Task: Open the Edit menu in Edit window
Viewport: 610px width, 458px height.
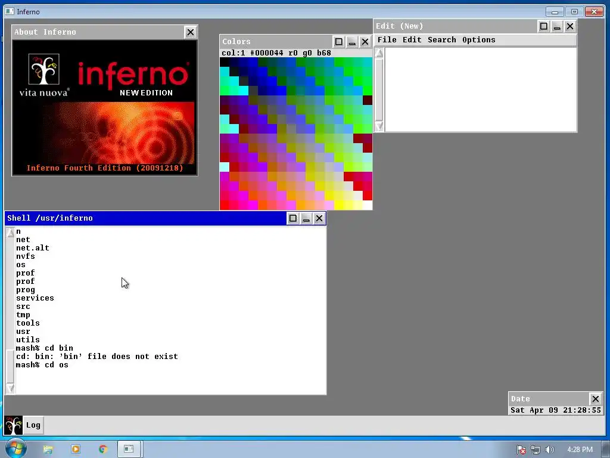Action: [412, 40]
